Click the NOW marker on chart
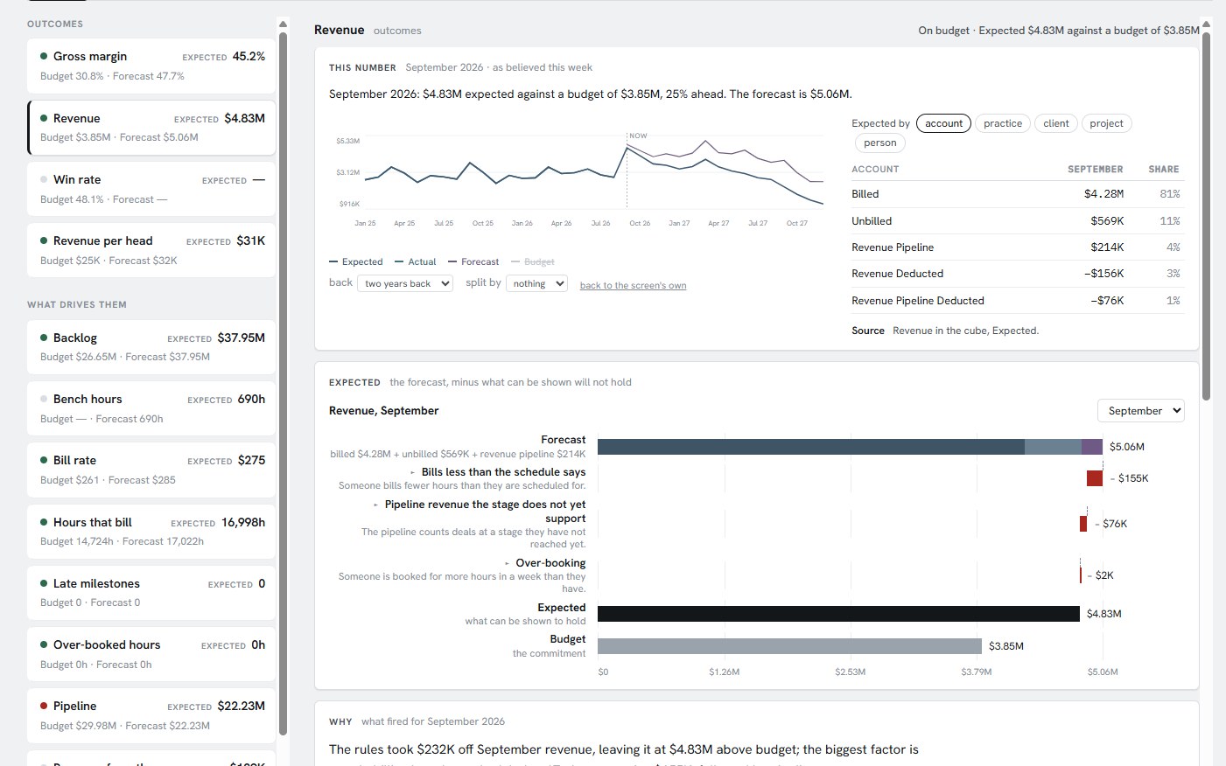1226x766 pixels. coord(638,136)
